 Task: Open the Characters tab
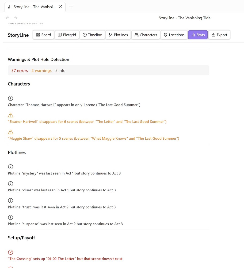[x=146, y=35]
